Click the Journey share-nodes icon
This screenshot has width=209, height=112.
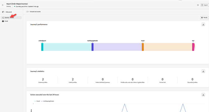pos(3,18)
